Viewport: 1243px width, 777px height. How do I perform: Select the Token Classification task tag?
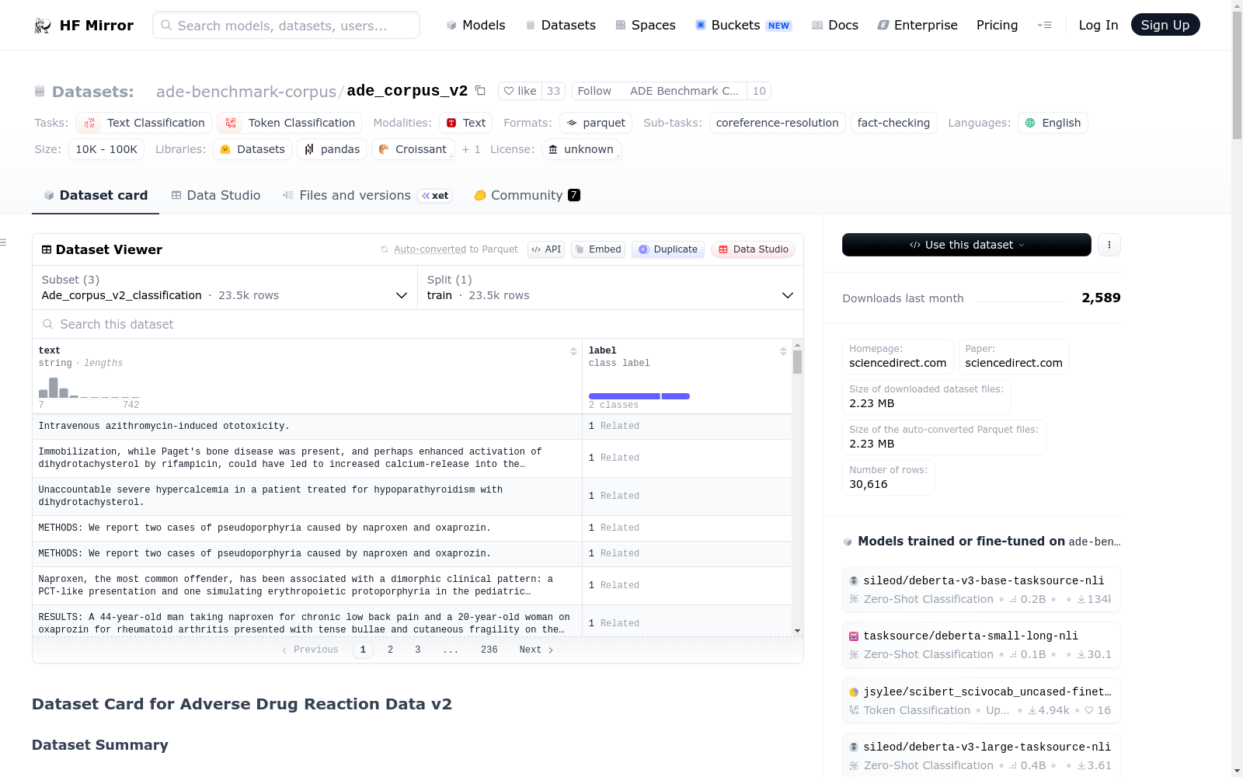click(290, 123)
